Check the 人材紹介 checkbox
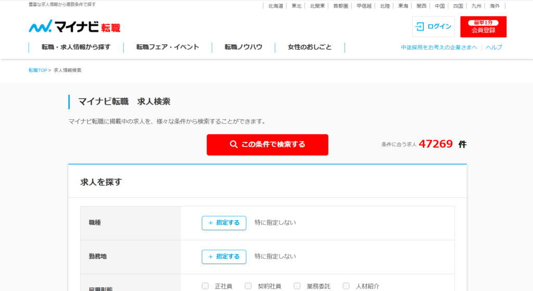Screen dimensions: 533x291 tap(346, 286)
